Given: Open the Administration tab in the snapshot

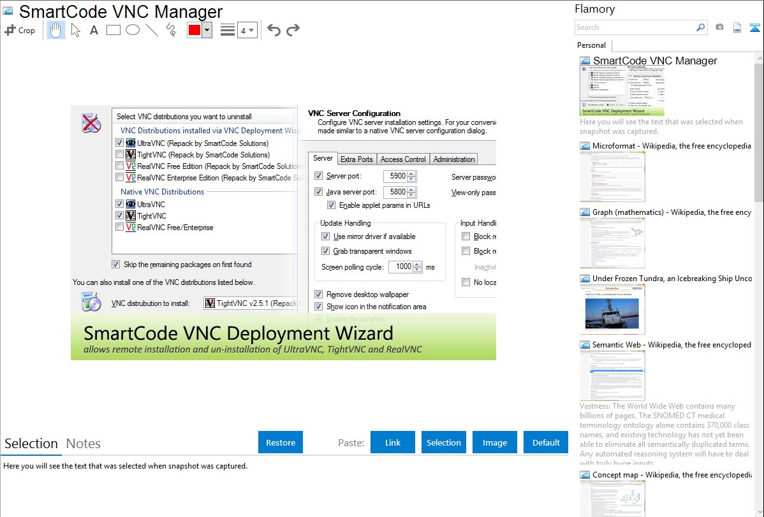Looking at the screenshot, I should (453, 159).
